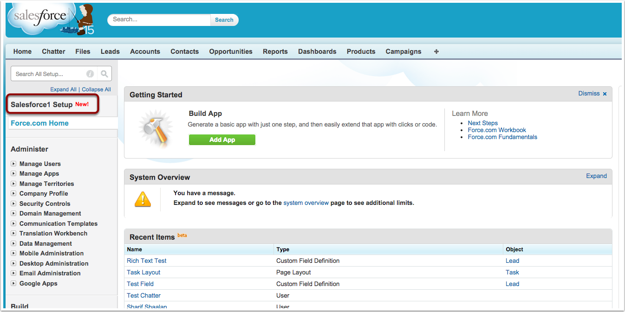625x312 pixels.
Task: Click the Expand All link
Action: click(63, 89)
